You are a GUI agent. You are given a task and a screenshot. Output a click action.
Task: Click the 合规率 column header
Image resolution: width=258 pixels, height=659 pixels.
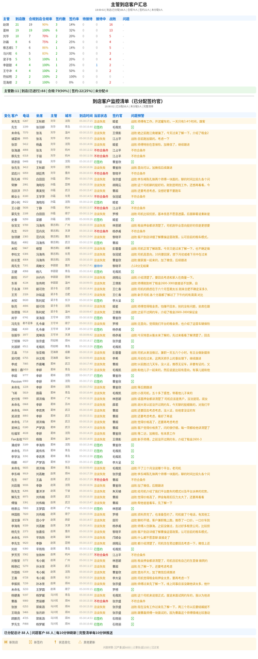47,19
